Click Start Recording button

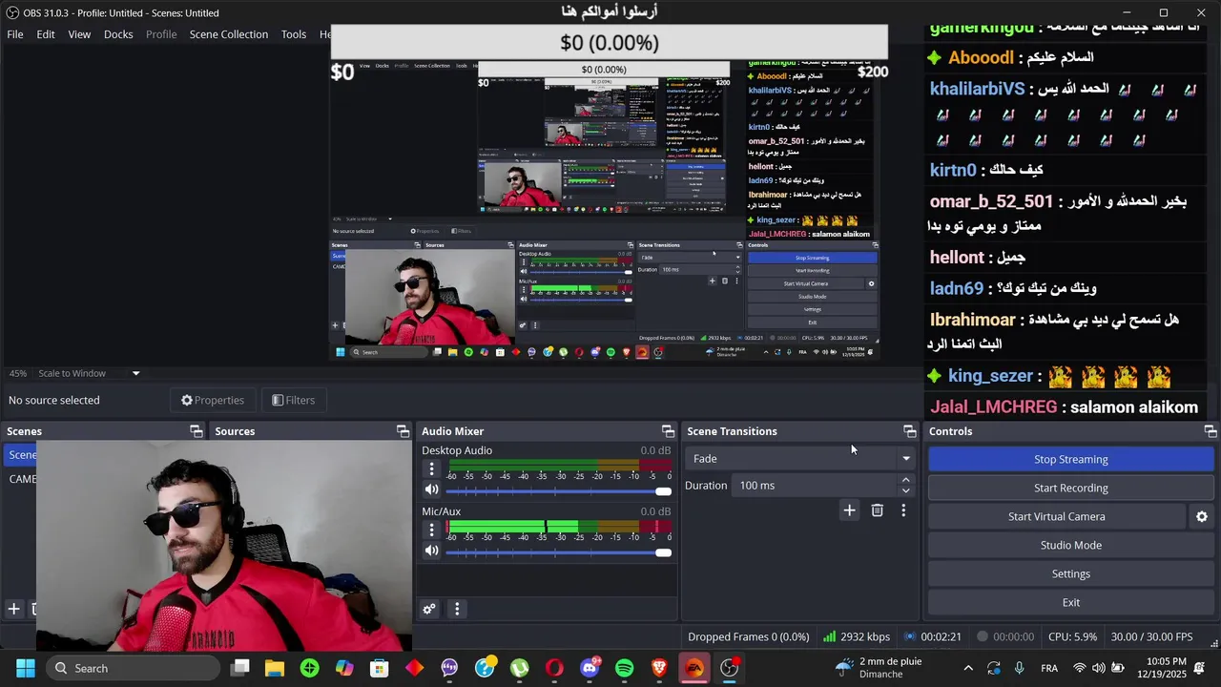(x=1070, y=488)
